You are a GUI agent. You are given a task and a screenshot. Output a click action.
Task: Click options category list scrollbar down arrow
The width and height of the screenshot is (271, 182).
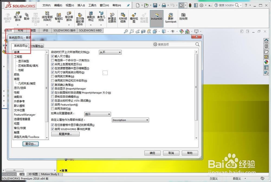[x=47, y=138]
